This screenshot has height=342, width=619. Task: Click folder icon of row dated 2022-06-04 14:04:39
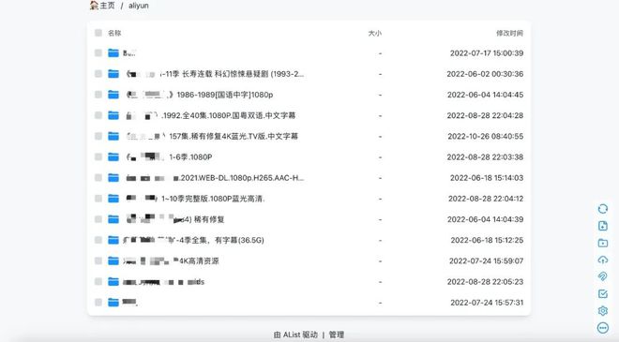pyautogui.click(x=113, y=219)
